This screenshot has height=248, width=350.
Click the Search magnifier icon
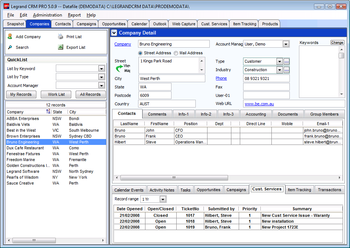pos(10,47)
